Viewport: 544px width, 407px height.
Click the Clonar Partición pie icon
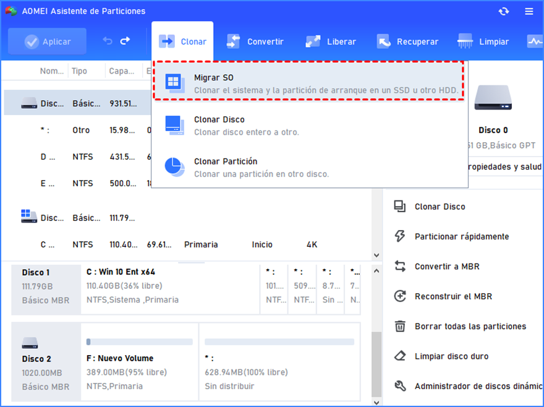tap(174, 167)
